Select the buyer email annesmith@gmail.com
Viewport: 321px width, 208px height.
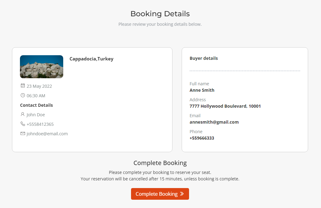pos(214,122)
